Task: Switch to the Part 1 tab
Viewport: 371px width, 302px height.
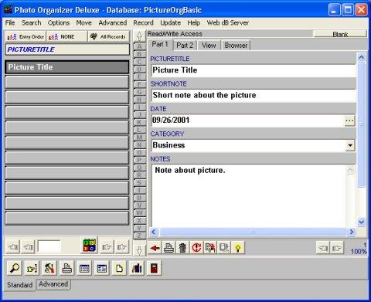Action: tap(160, 44)
